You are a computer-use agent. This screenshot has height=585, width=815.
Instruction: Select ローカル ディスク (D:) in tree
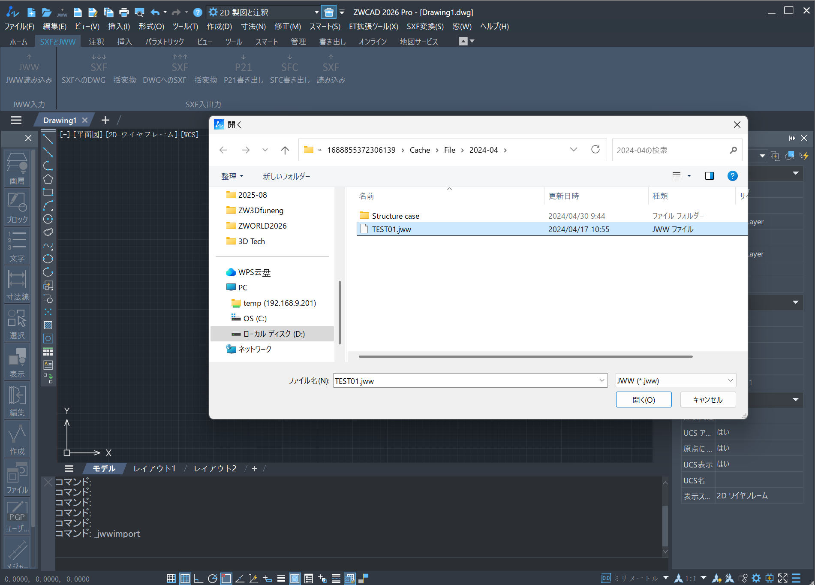pos(272,334)
